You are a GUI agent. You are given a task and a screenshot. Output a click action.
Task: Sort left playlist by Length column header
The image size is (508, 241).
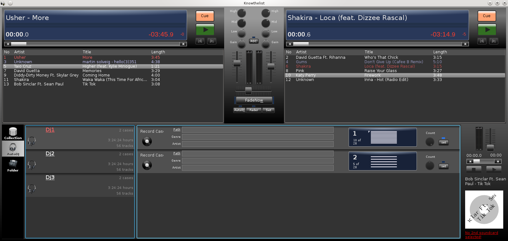click(x=158, y=52)
